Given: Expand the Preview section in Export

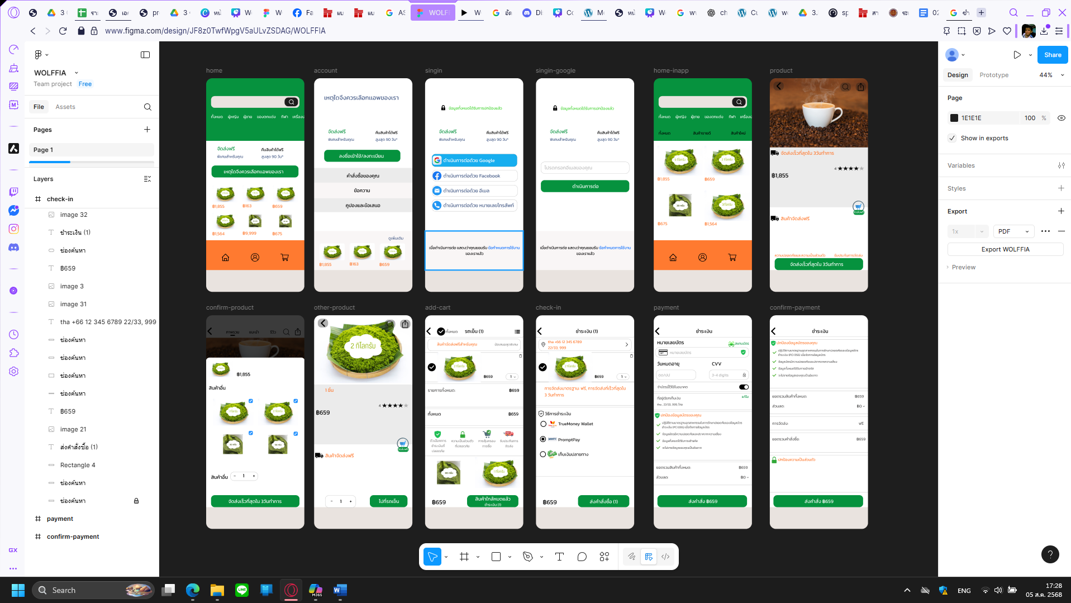Looking at the screenshot, I should [963, 267].
